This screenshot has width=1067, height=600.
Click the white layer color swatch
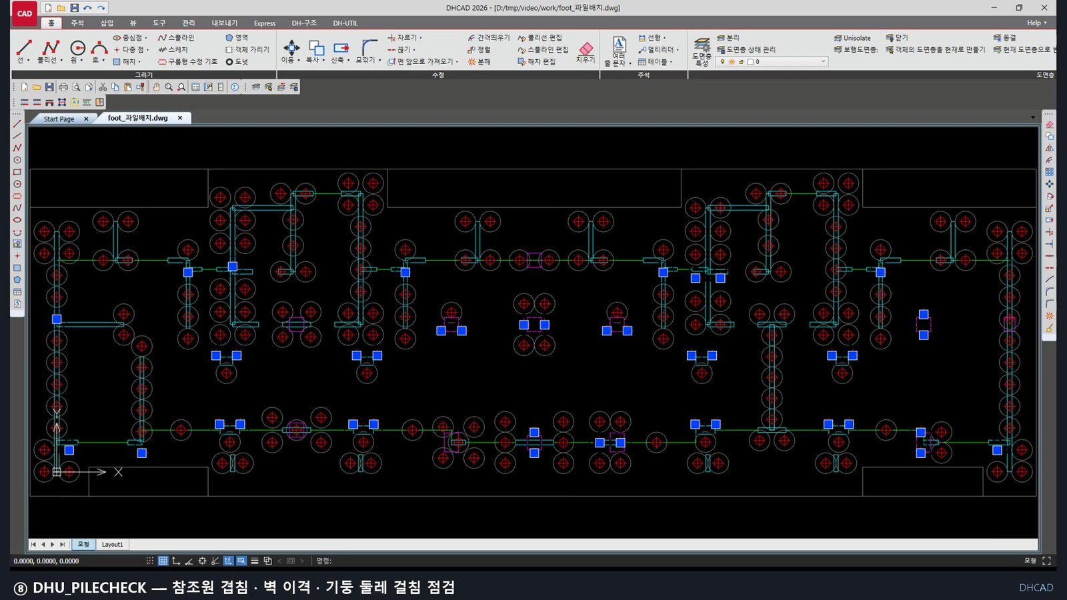point(750,62)
